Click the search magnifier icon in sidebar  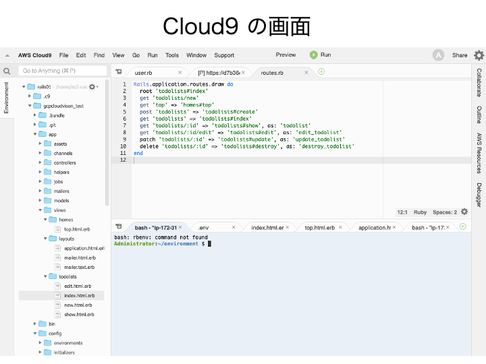point(7,71)
